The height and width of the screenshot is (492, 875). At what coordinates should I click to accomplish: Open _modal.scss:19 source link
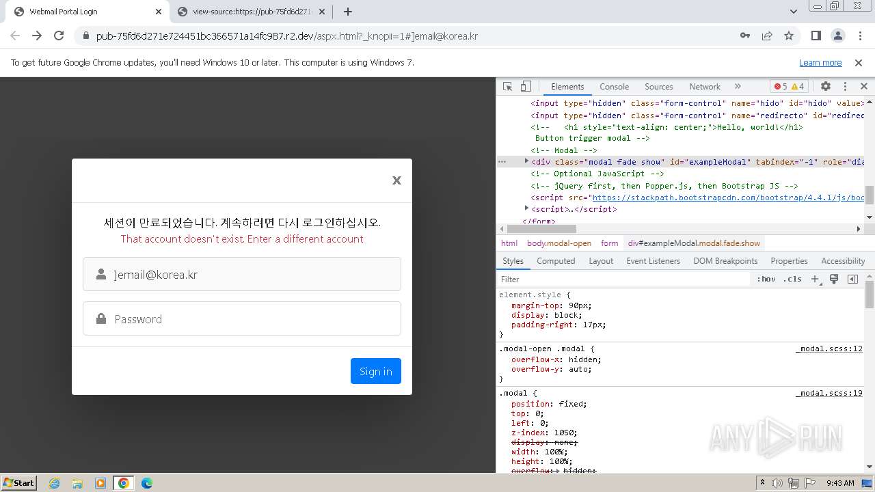tap(829, 393)
